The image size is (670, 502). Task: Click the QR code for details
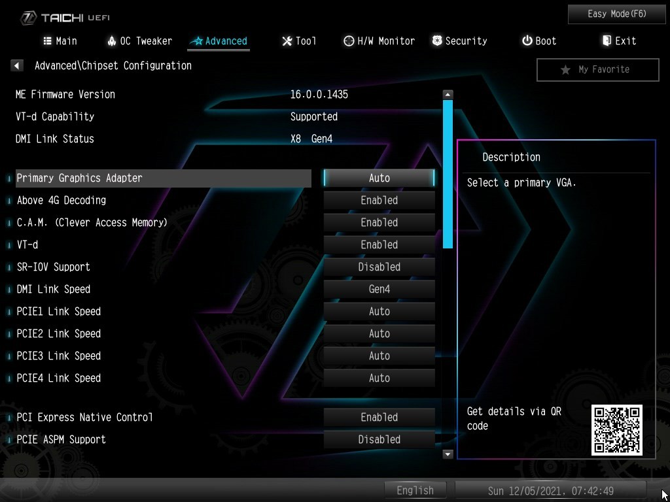pyautogui.click(x=616, y=430)
